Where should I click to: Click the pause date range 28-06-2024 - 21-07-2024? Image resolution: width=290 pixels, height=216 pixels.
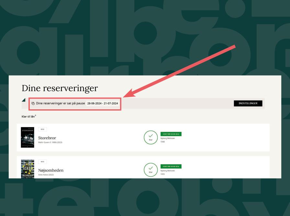103,103
